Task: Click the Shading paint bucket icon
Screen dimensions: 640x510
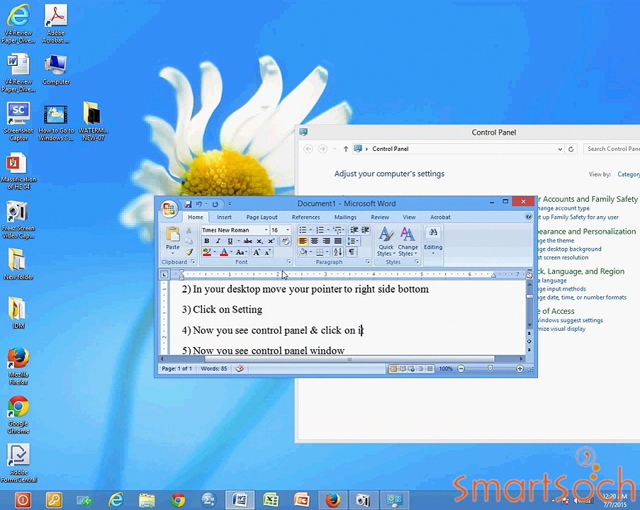Action: pyautogui.click(x=303, y=252)
